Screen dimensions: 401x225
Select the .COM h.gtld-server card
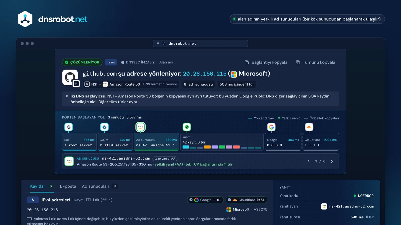click(115, 142)
